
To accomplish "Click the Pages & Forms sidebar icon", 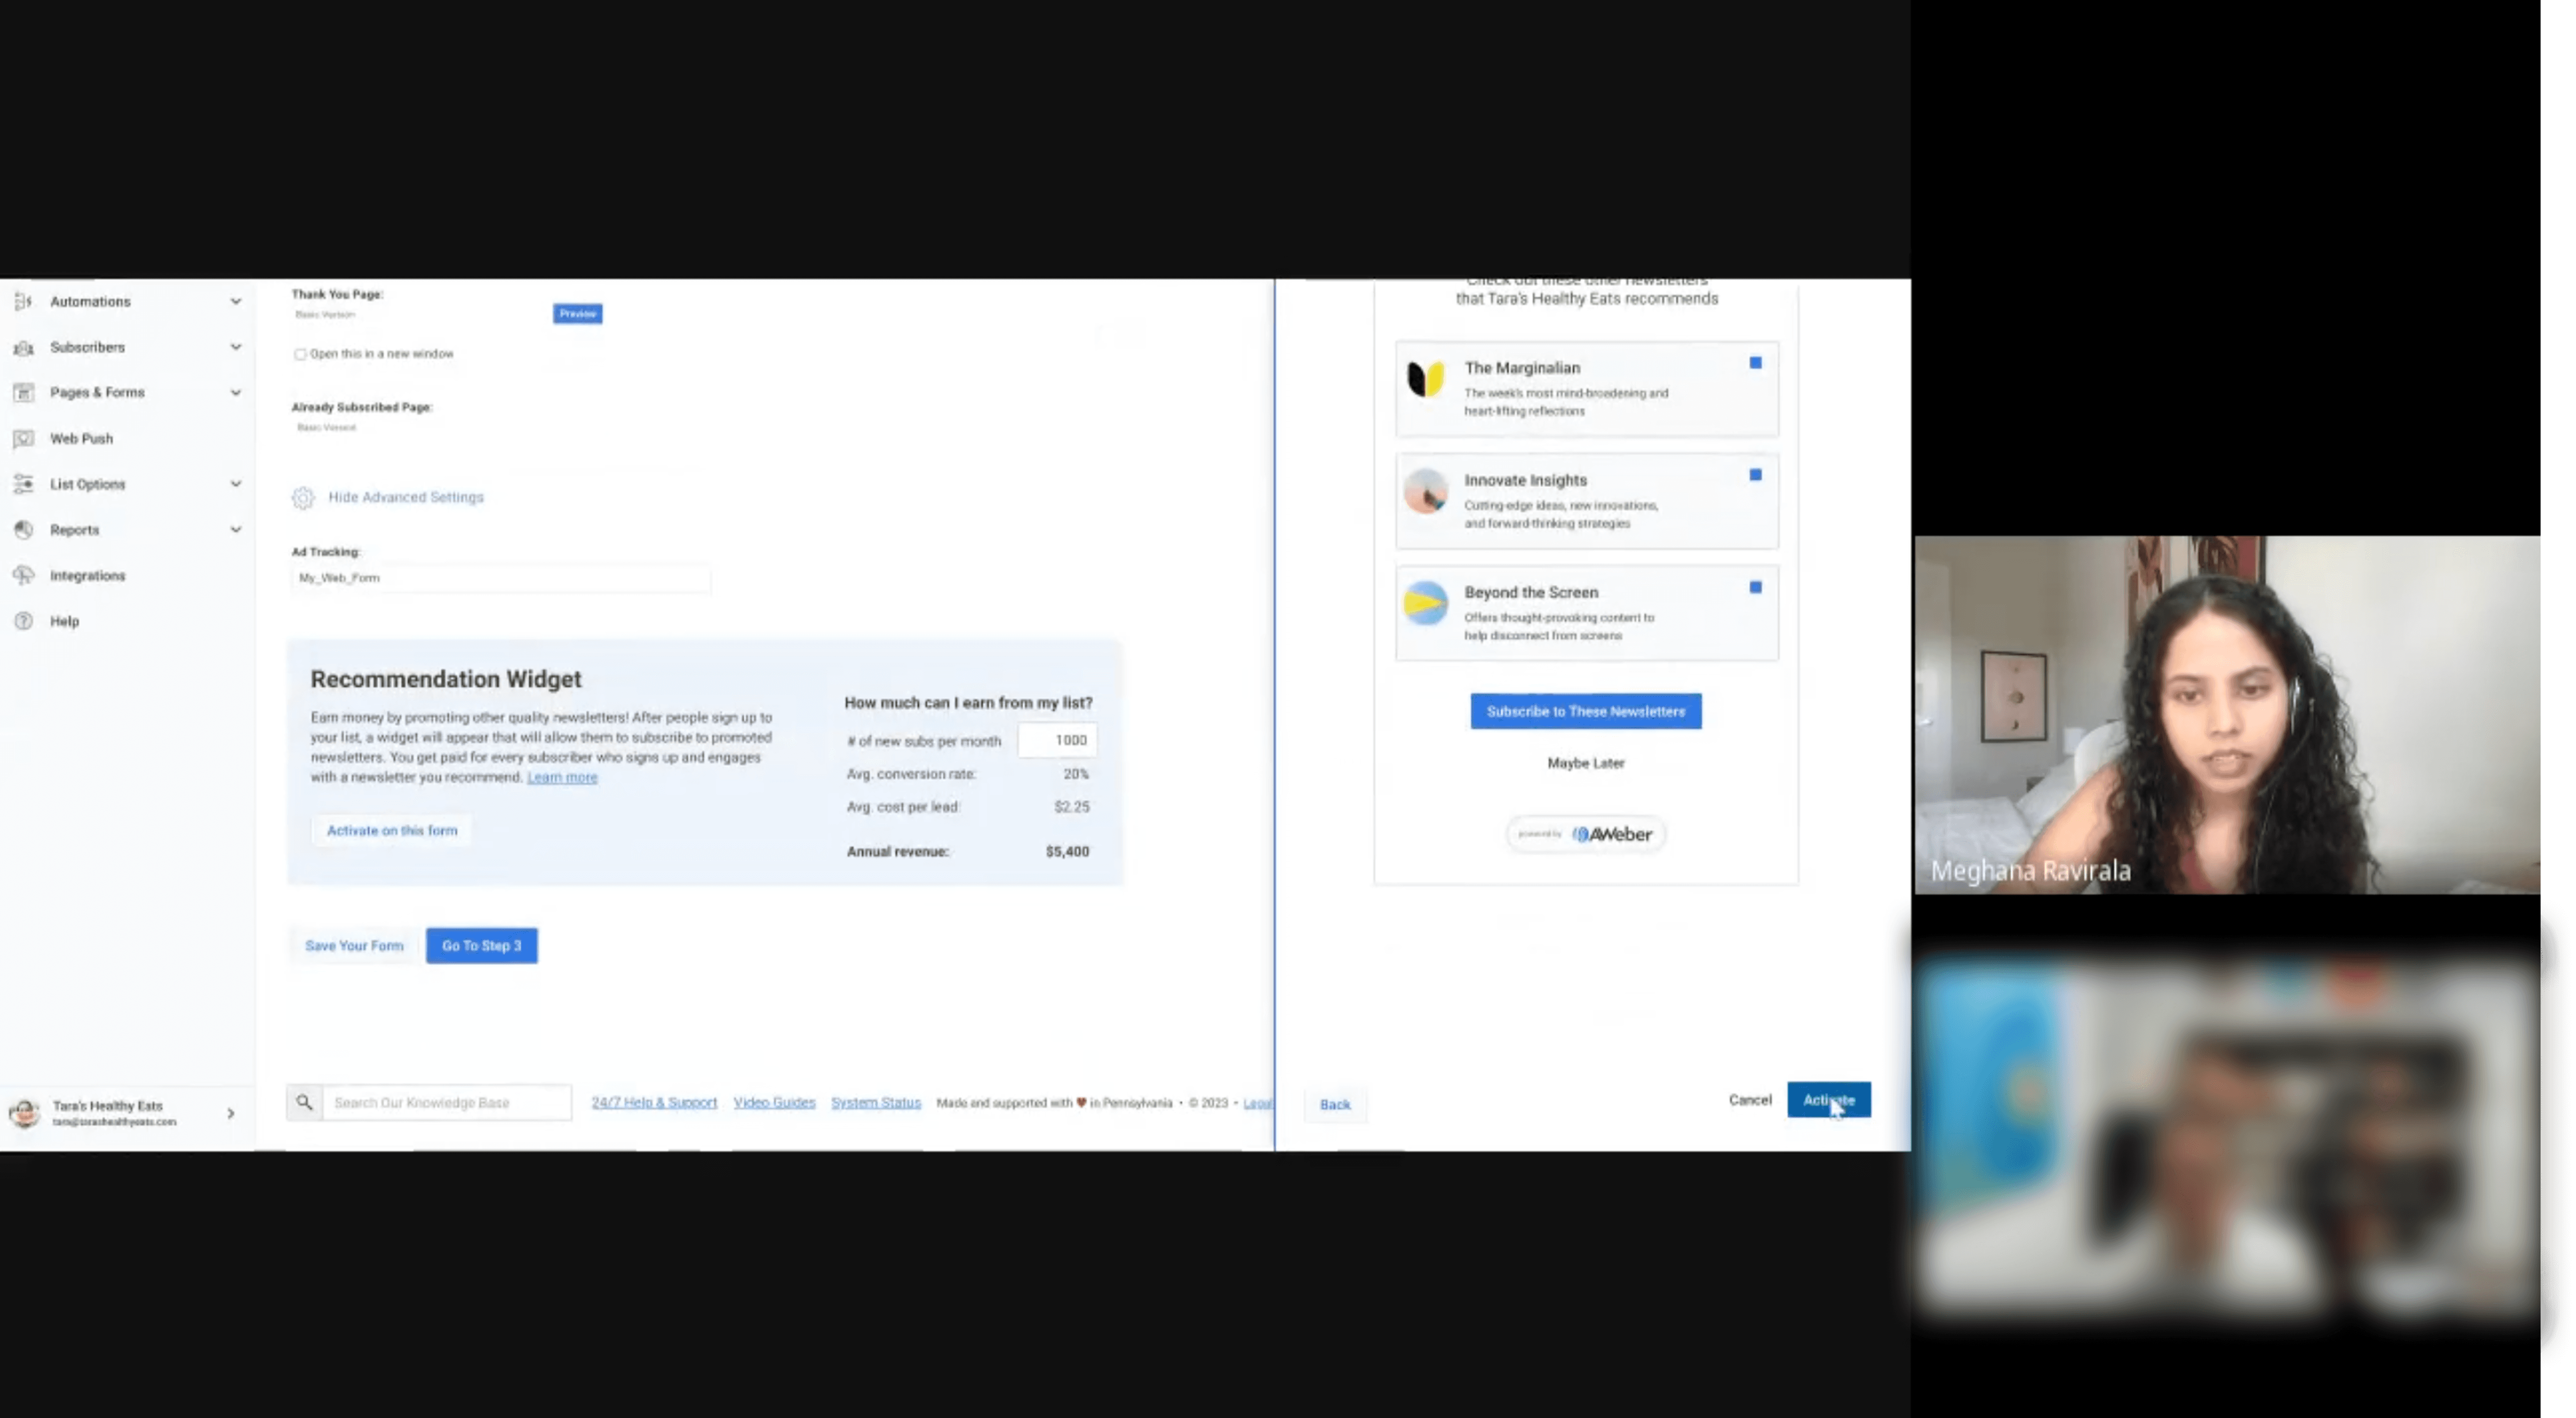I will (x=23, y=392).
